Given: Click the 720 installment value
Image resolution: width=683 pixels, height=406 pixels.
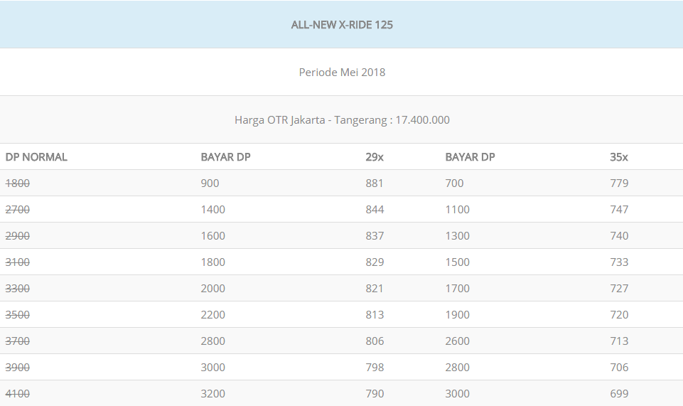Looking at the screenshot, I should [x=619, y=314].
